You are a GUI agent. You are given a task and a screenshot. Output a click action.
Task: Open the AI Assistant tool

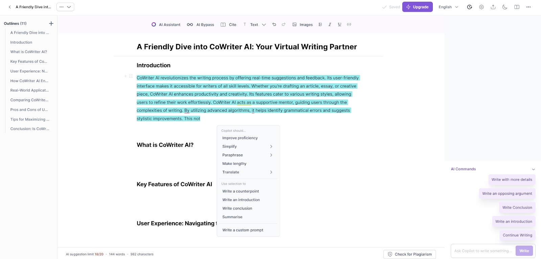coord(166,25)
